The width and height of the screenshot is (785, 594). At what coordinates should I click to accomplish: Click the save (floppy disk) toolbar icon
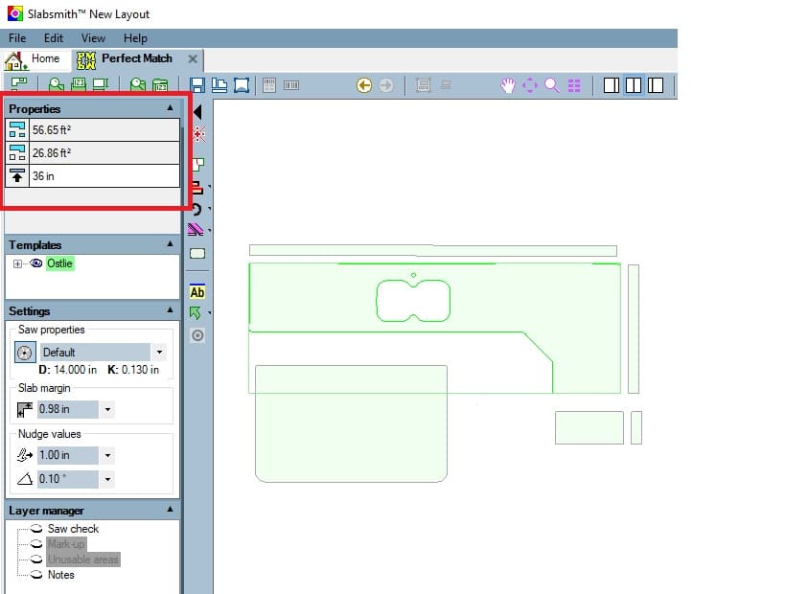click(x=197, y=85)
